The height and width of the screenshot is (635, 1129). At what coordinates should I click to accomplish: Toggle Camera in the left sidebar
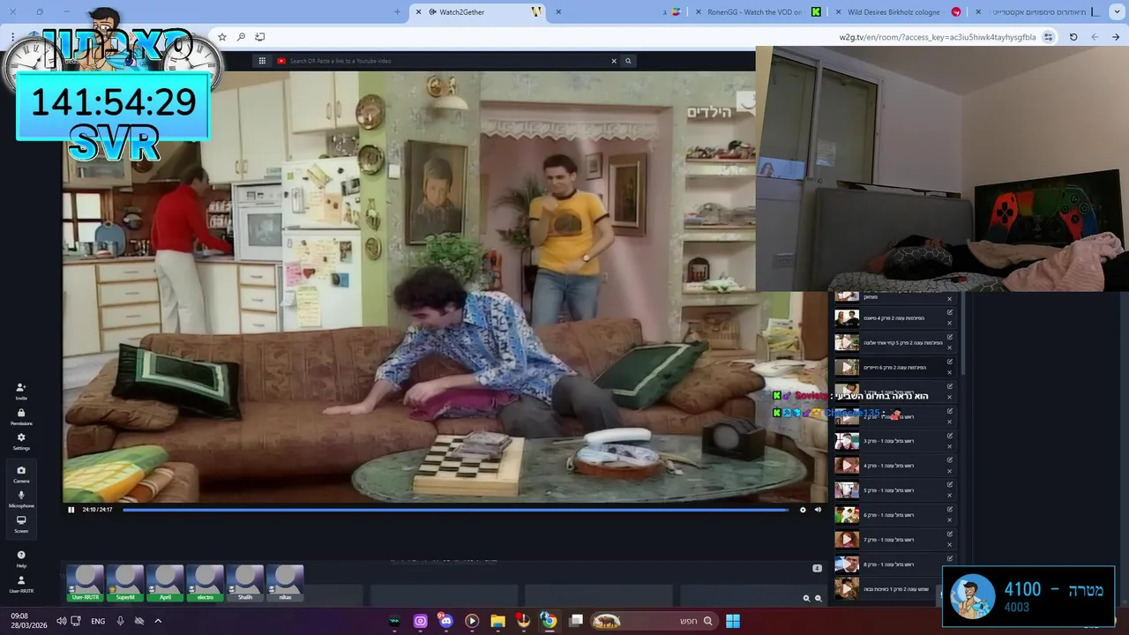[21, 474]
